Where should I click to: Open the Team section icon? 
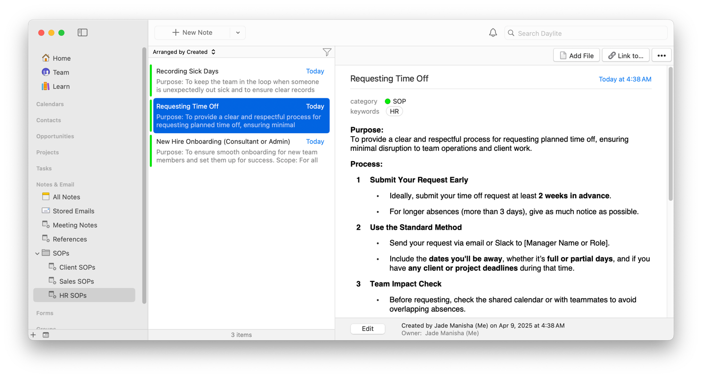(46, 72)
